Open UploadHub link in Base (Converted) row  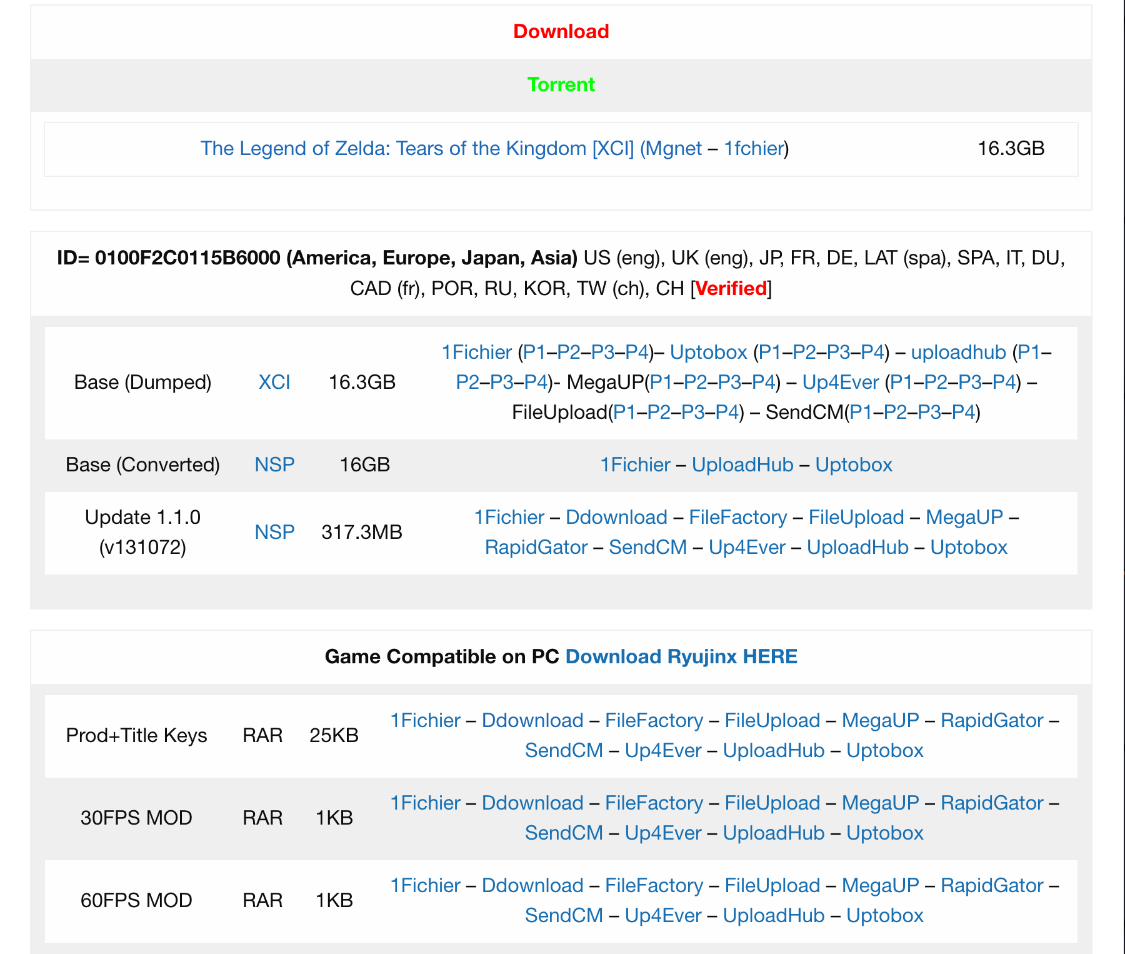tap(742, 464)
